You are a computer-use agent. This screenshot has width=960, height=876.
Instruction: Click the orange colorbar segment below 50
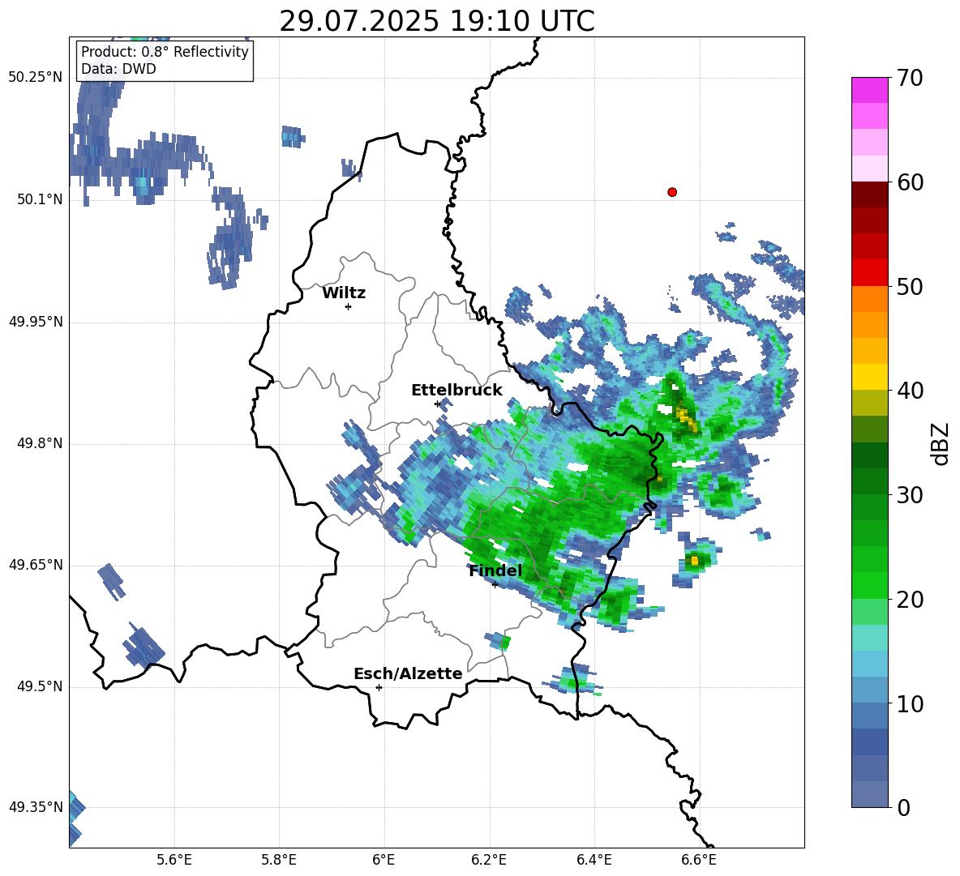(x=870, y=299)
